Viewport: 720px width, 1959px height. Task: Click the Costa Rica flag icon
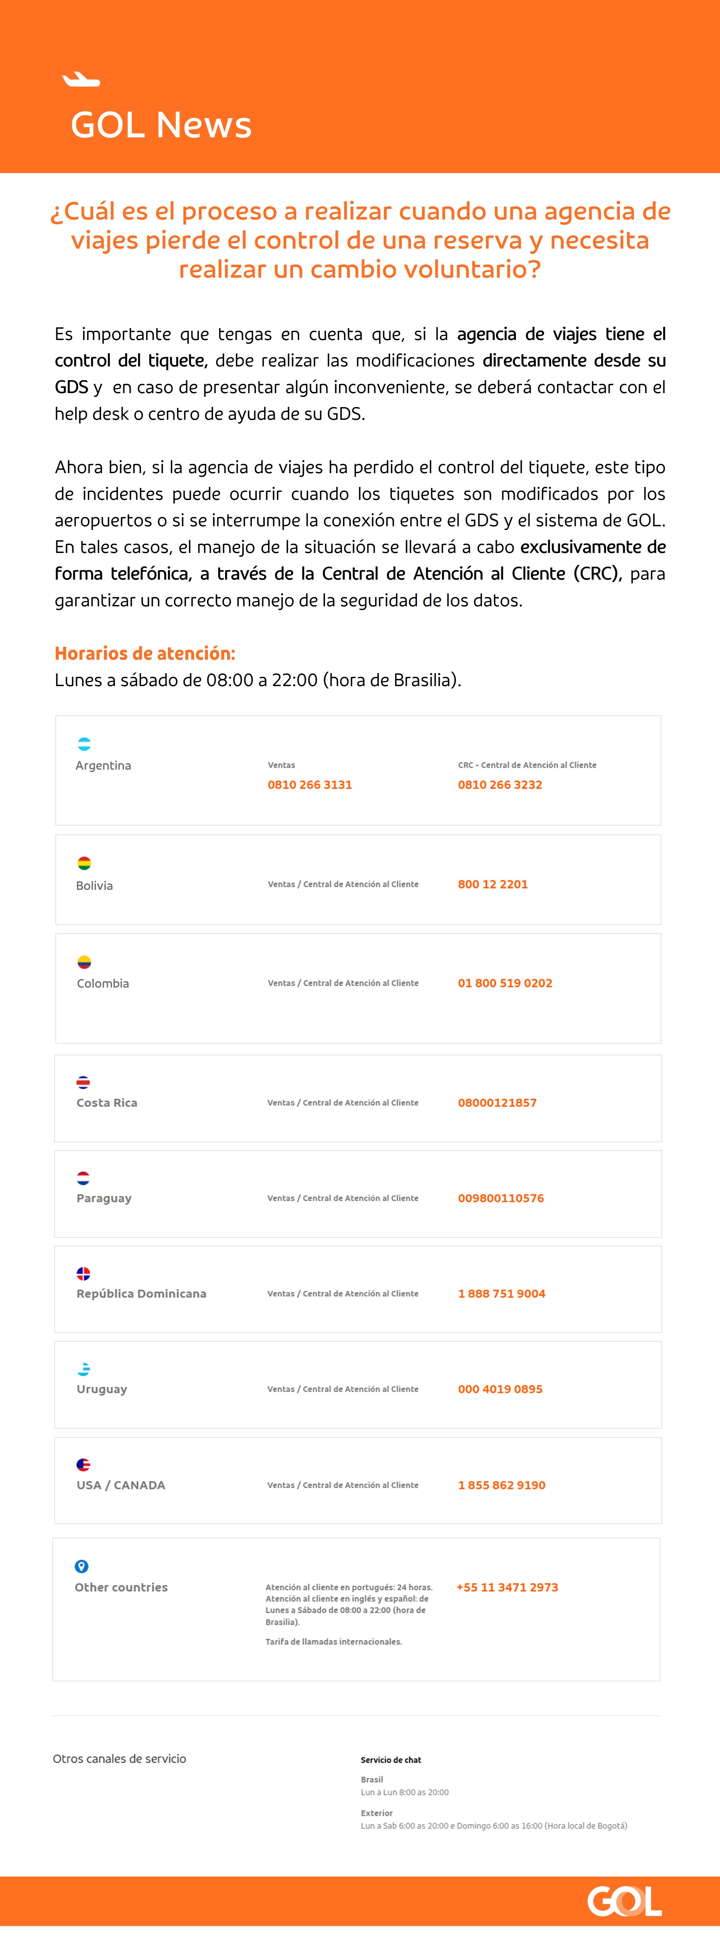tap(84, 1082)
